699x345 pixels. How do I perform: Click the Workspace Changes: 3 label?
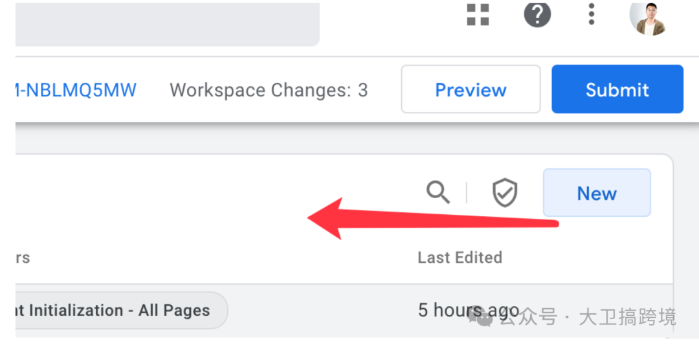click(269, 90)
